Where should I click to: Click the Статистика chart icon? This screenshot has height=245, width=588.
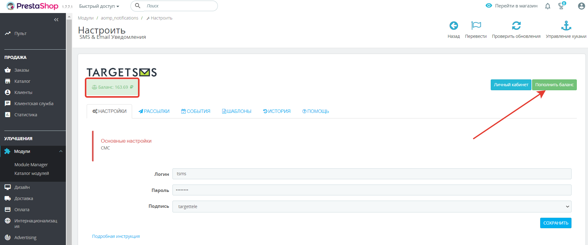8,115
